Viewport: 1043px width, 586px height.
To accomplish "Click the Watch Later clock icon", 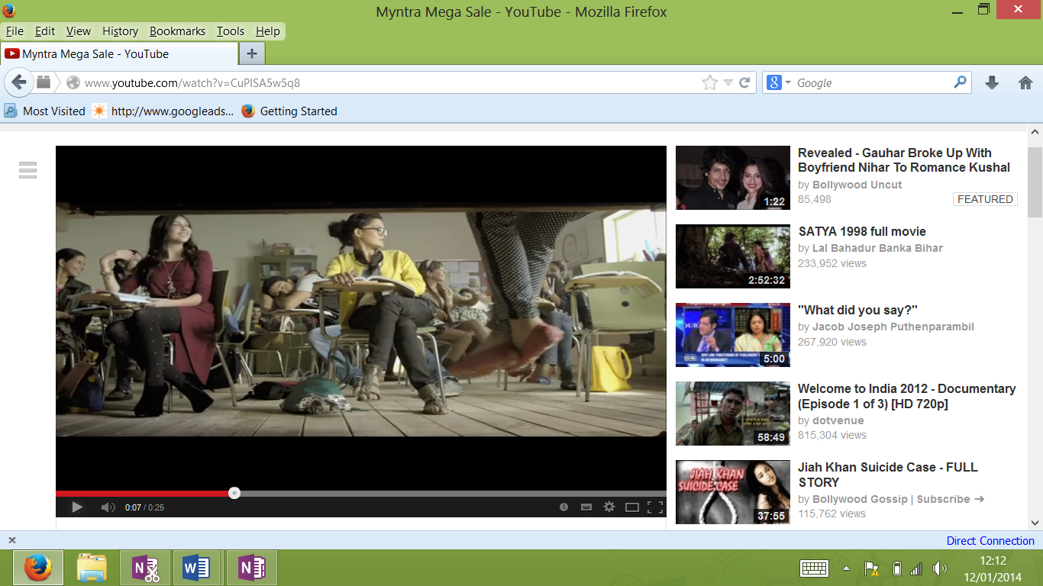I will click(x=563, y=507).
